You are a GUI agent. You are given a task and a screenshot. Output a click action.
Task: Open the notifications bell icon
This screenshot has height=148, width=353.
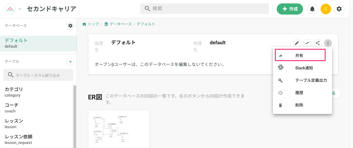tap(312, 9)
